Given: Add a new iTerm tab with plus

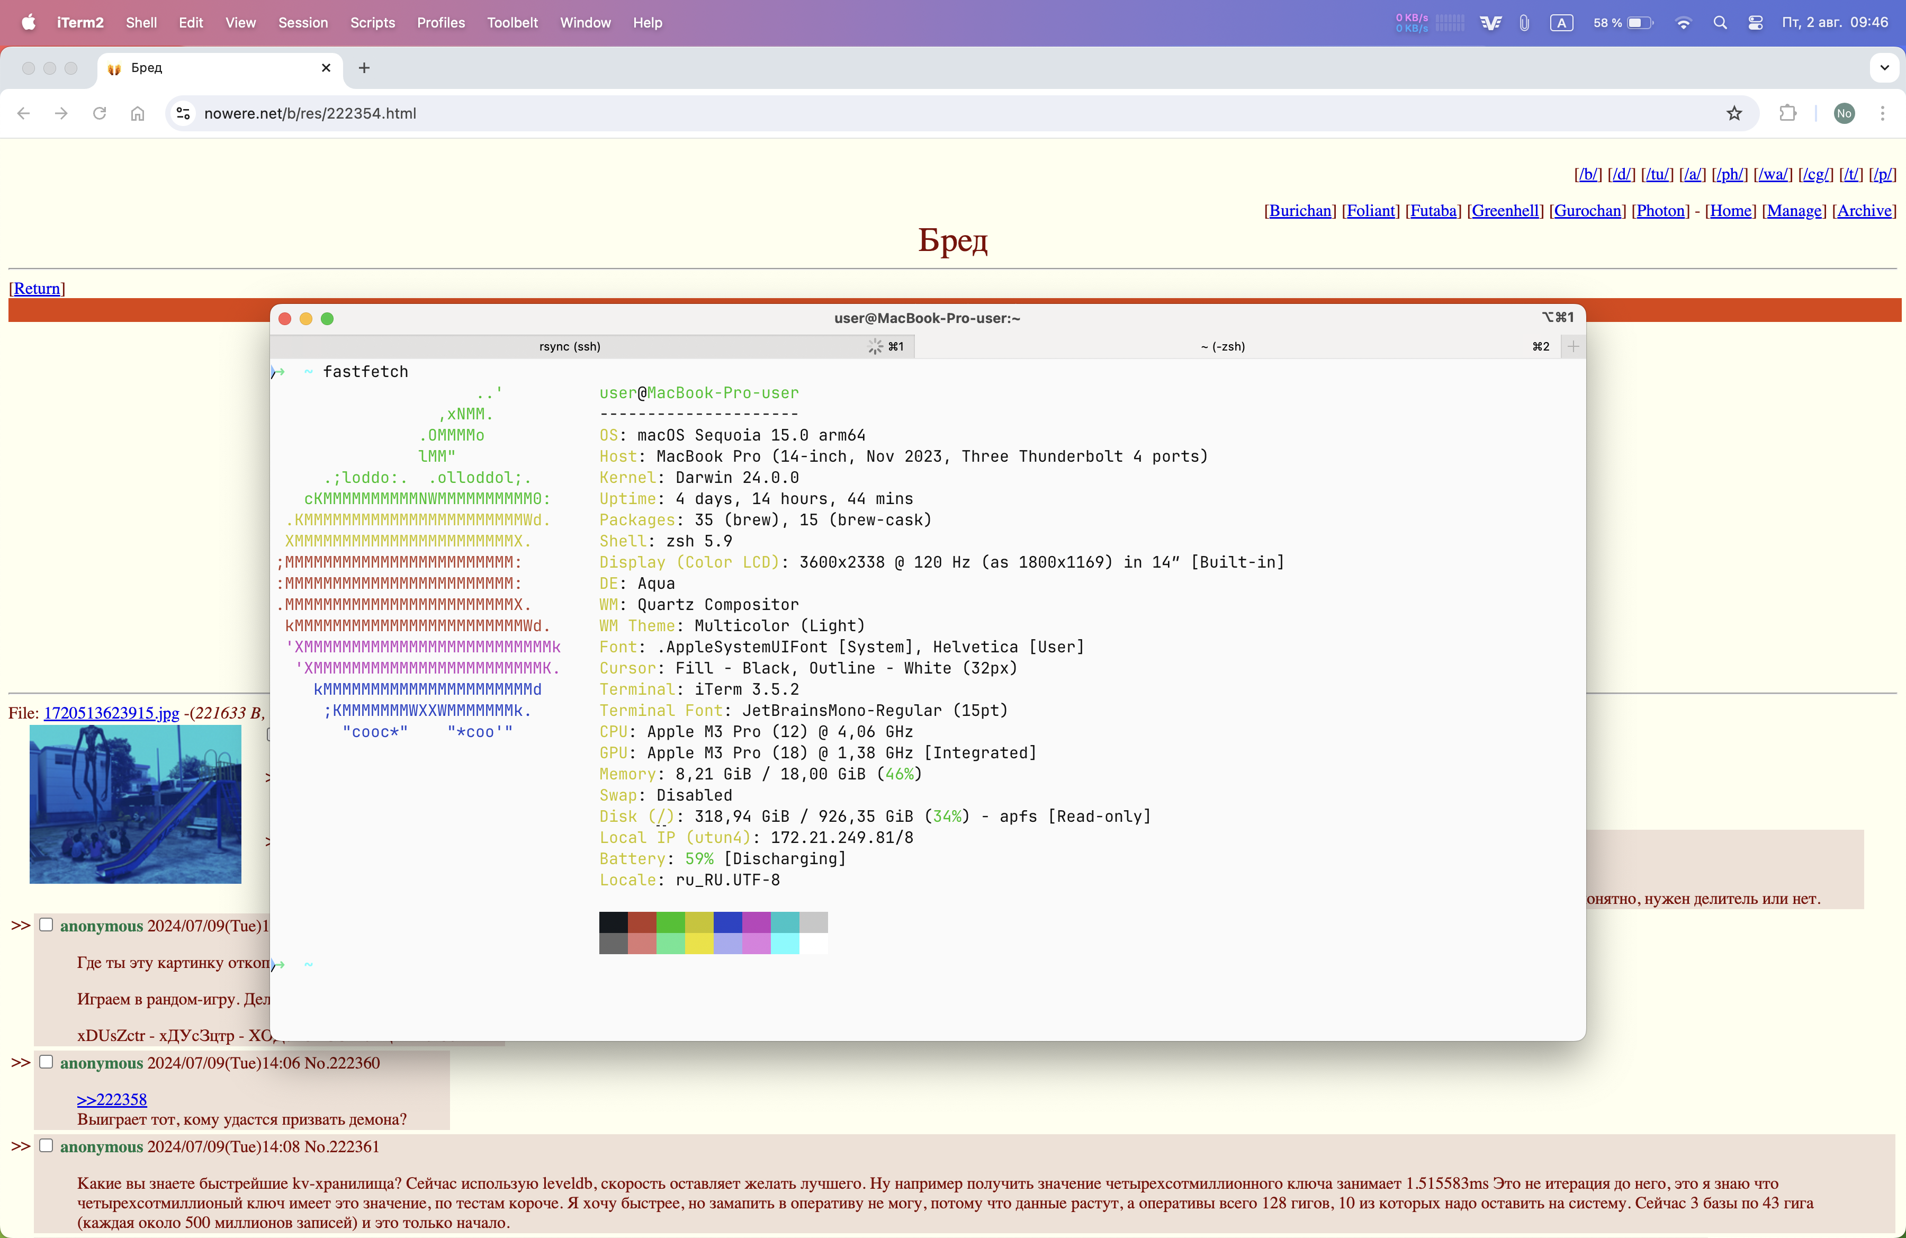Looking at the screenshot, I should [x=1573, y=347].
